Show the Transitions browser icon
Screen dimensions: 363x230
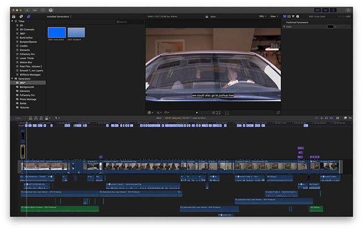pyautogui.click(x=350, y=118)
